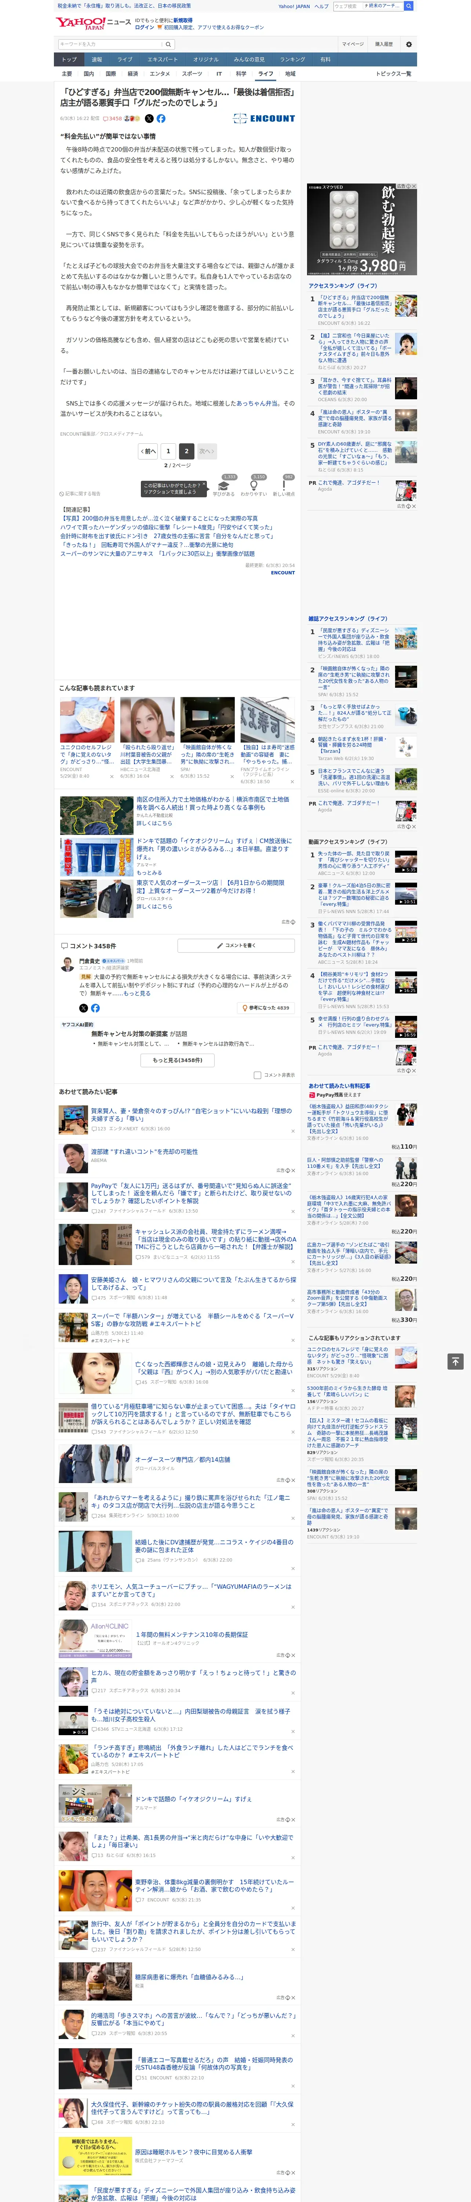Image resolution: width=471 pixels, height=2202 pixels.
Task: Open 東京で人気のオーダースーツ ad link
Action: pyautogui.click(x=210, y=886)
